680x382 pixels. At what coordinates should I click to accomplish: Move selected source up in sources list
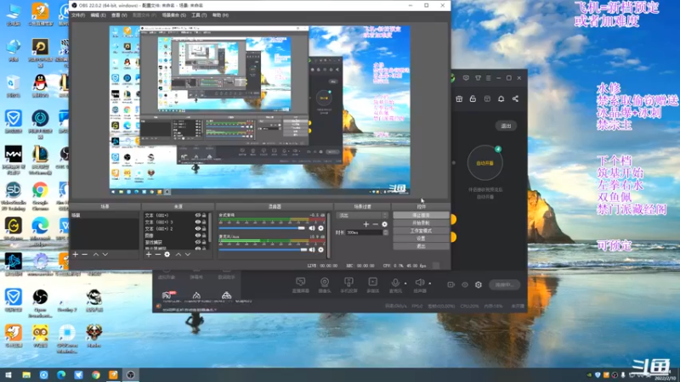(178, 254)
